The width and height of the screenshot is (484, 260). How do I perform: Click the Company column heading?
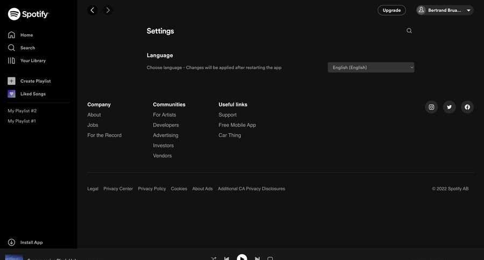click(x=99, y=105)
